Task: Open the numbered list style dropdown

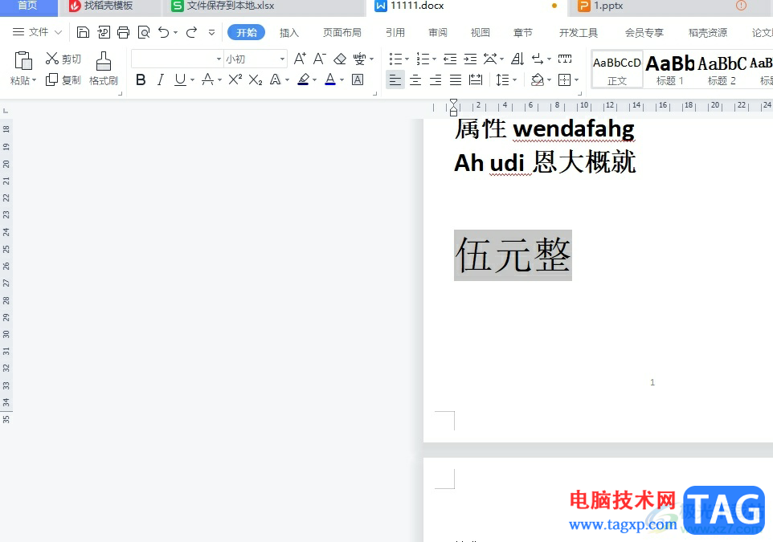Action: tap(434, 59)
